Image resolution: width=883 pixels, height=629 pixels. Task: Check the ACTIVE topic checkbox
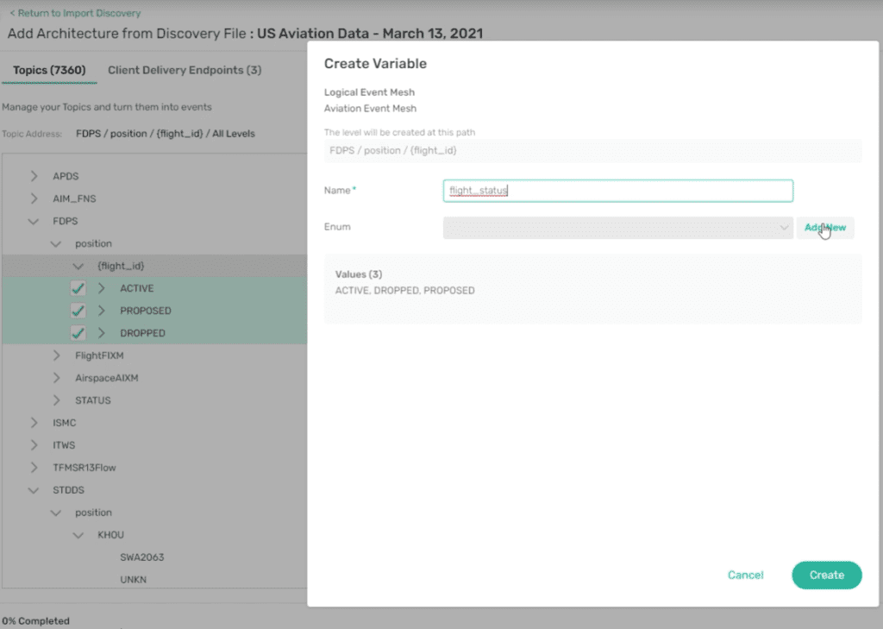(78, 287)
